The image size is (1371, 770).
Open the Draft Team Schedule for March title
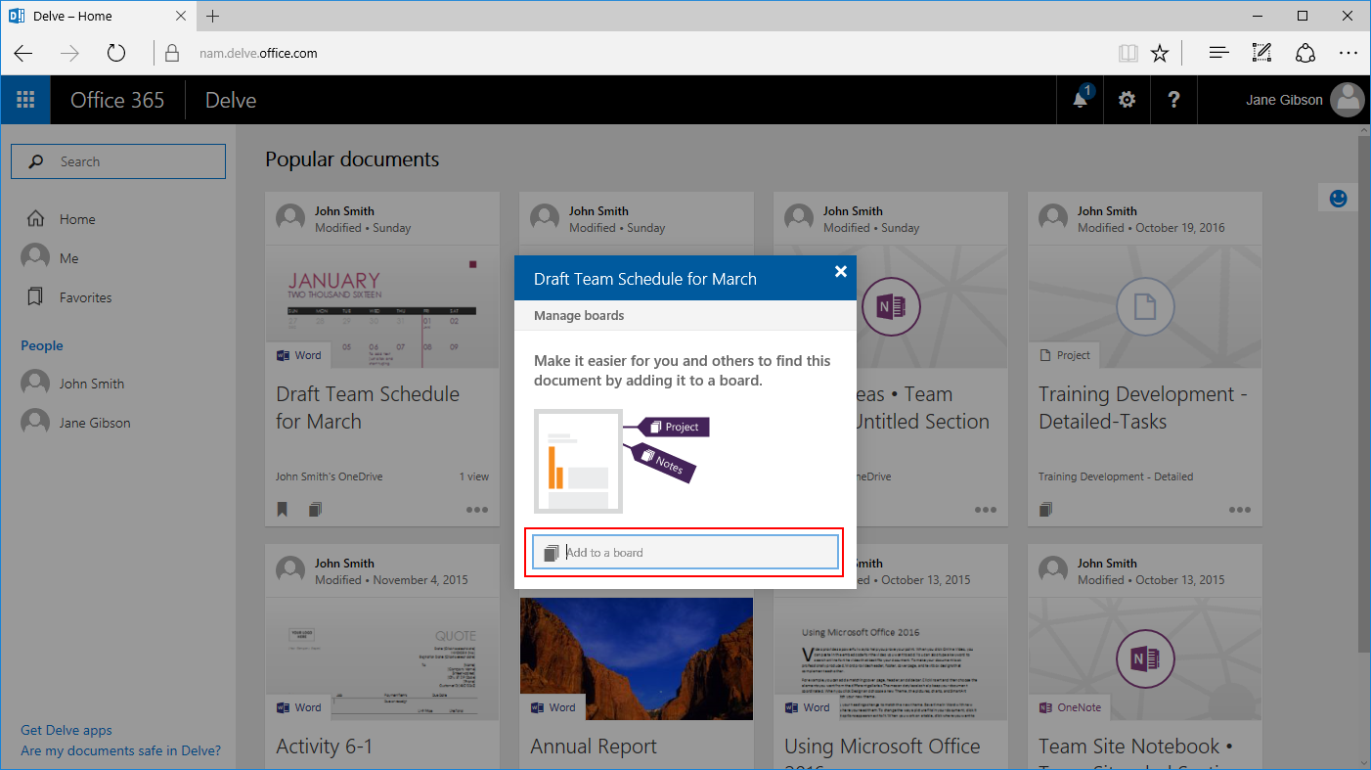tap(368, 408)
